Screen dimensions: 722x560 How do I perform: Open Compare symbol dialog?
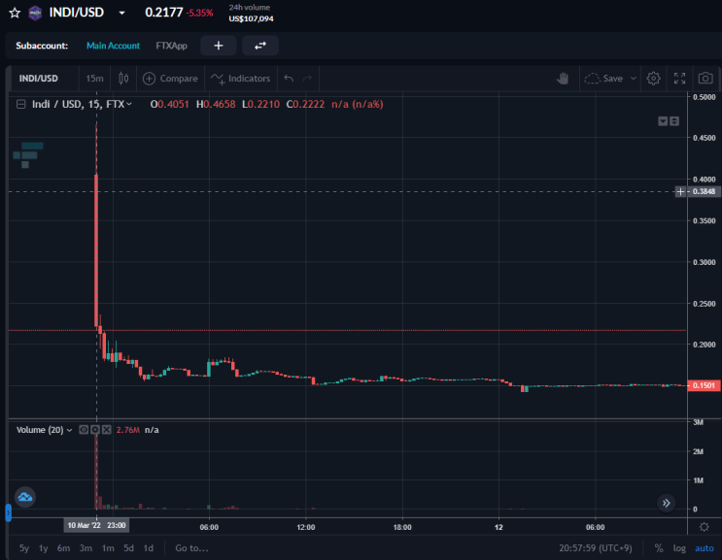click(170, 79)
